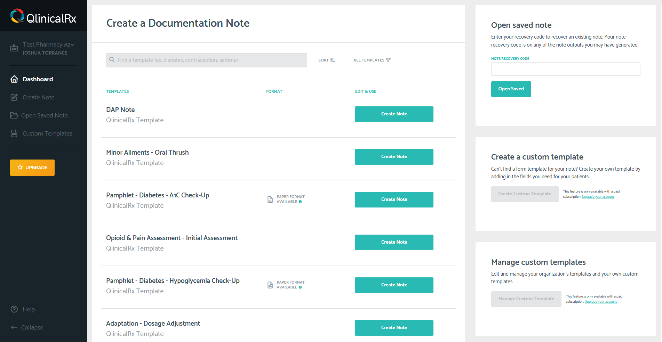Click Upgrade your account link under custom template
Viewport: 662px width, 342px height.
click(598, 197)
